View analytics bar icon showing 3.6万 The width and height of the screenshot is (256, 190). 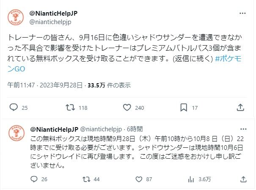pyautogui.click(x=191, y=179)
